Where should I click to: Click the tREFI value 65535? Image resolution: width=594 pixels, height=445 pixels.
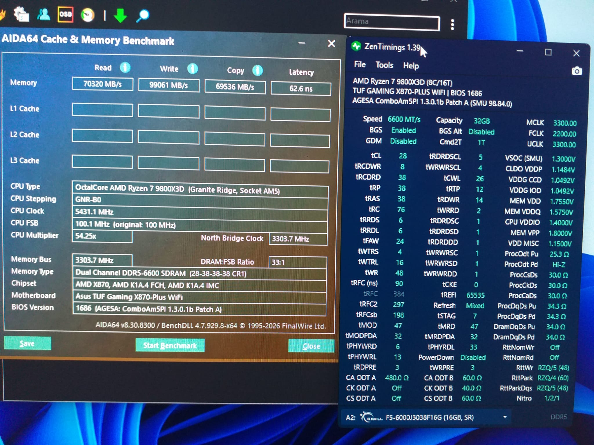pos(475,295)
